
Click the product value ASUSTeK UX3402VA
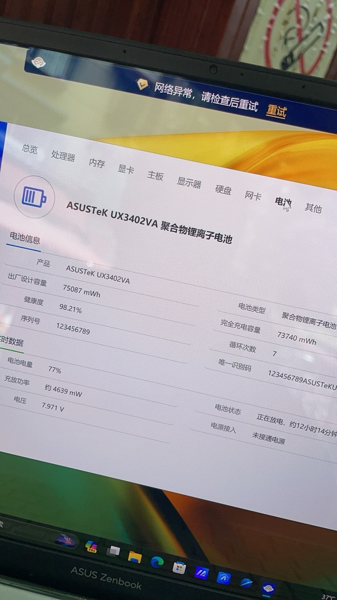(x=97, y=274)
